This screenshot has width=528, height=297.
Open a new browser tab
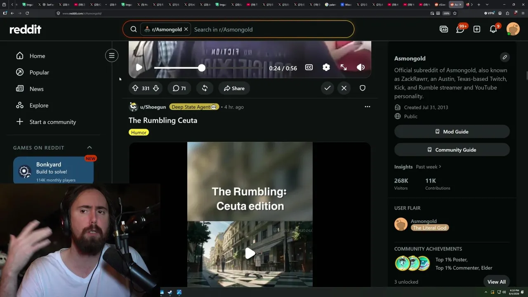[479, 5]
